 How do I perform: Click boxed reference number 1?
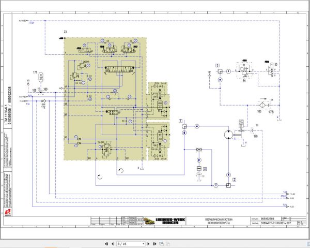(x=180, y=121)
